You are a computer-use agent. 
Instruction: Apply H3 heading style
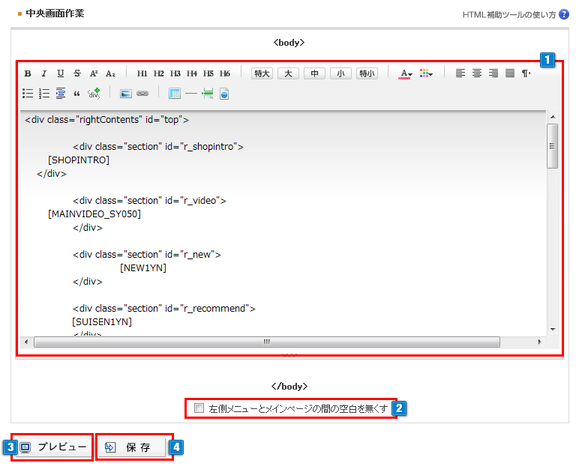pos(175,73)
